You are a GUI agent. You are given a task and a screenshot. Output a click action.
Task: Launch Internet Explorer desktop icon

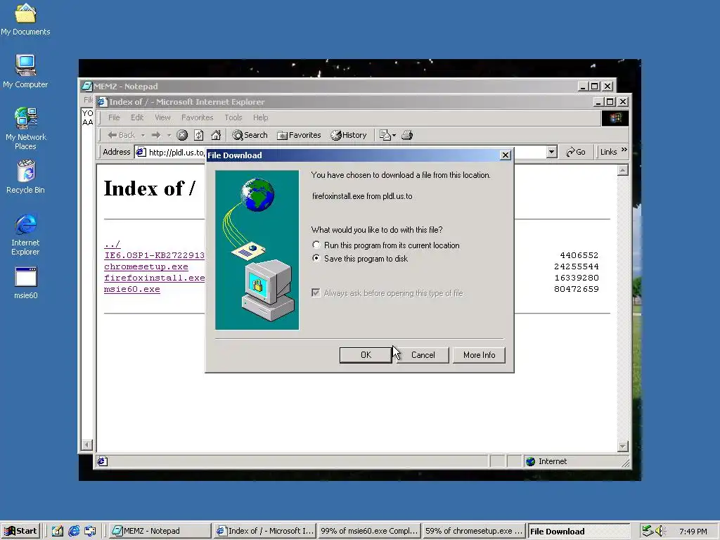[26, 234]
